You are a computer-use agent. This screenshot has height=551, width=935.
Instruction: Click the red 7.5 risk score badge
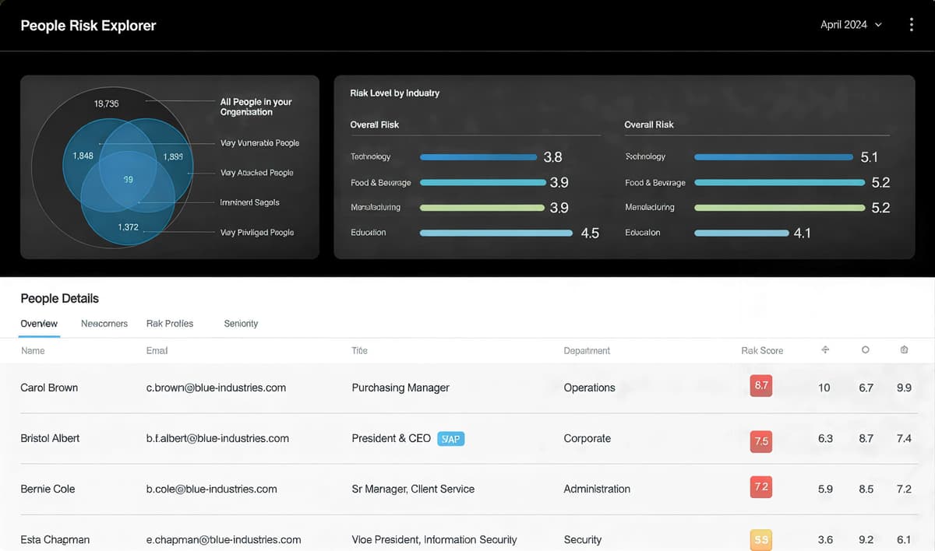[760, 440]
